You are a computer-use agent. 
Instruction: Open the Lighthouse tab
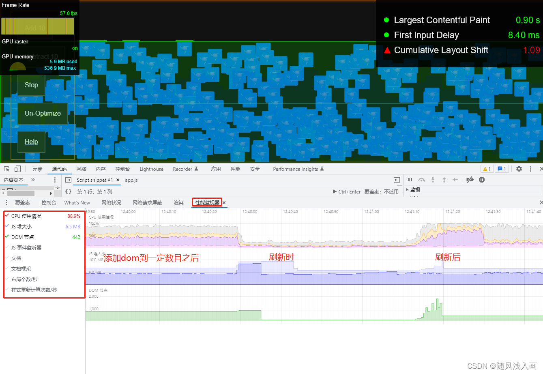click(x=152, y=169)
